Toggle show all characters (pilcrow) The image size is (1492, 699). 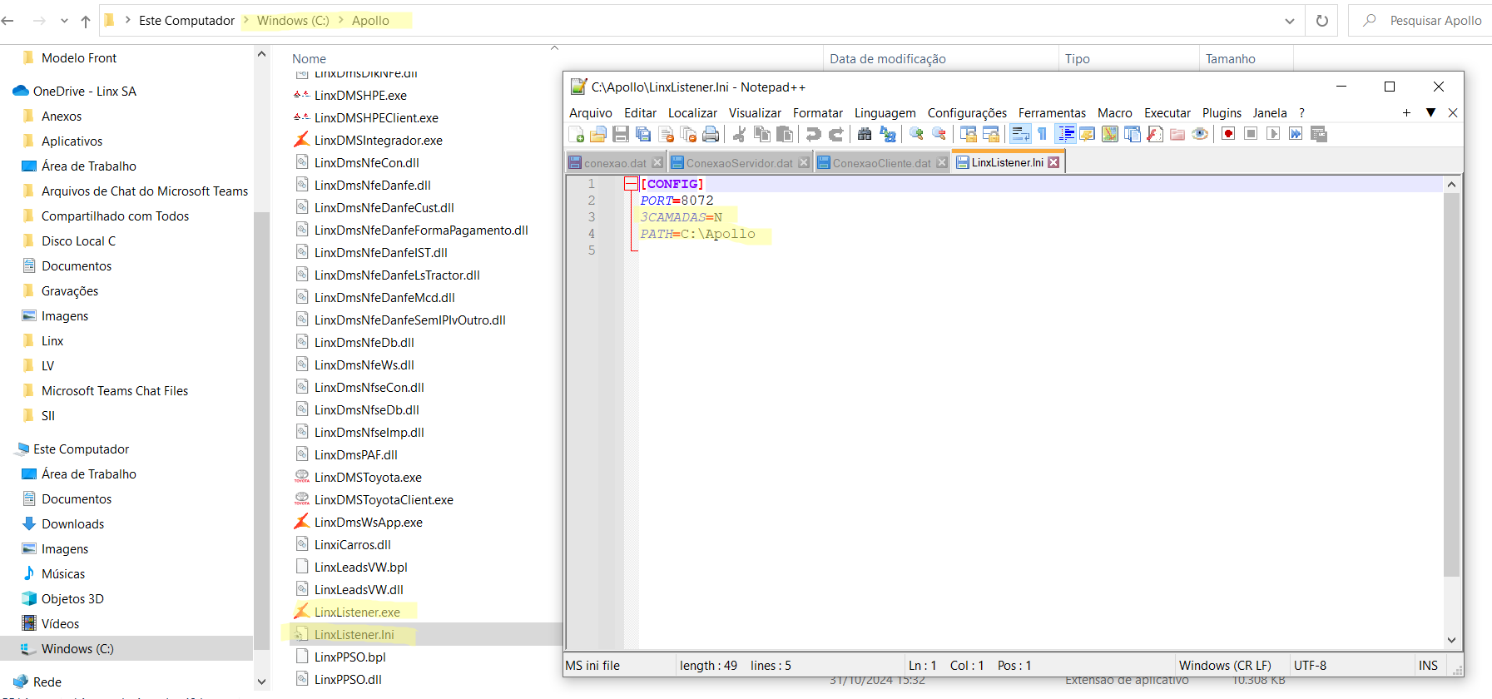(x=1042, y=134)
